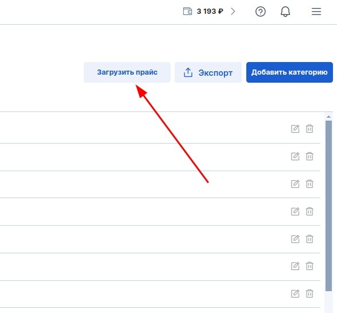Viewport: 337px width, 313px height.
Task: Edit the fifth row item
Action: pos(295,238)
